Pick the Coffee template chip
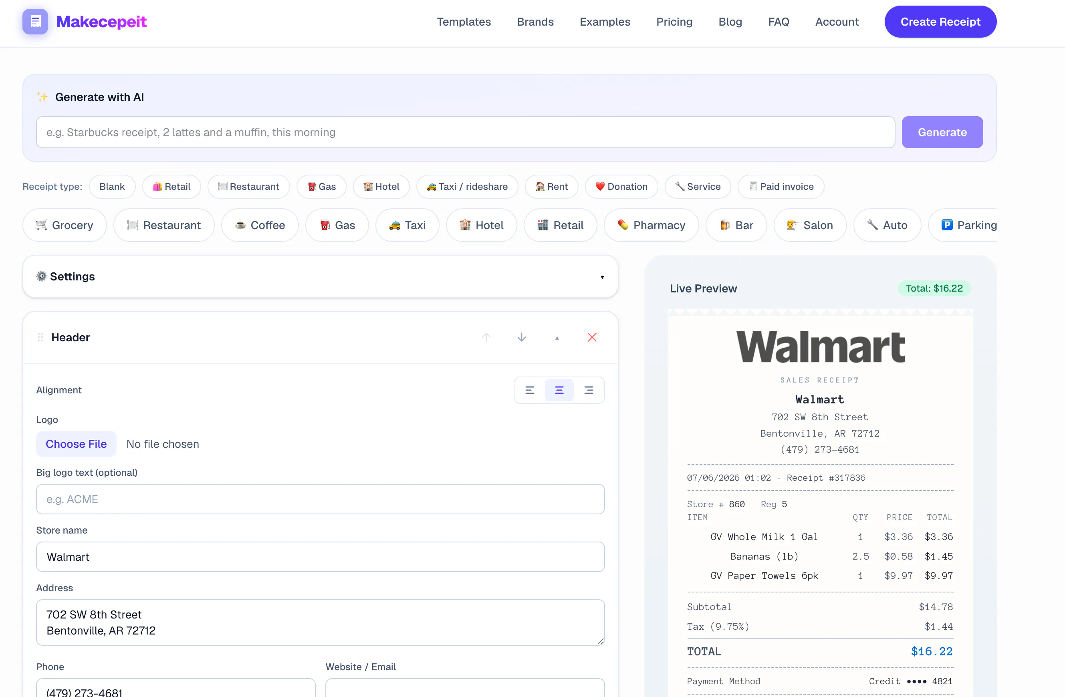 [x=260, y=225]
